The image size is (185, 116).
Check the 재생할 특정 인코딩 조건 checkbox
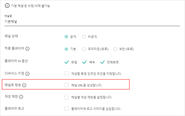click(x=67, y=73)
